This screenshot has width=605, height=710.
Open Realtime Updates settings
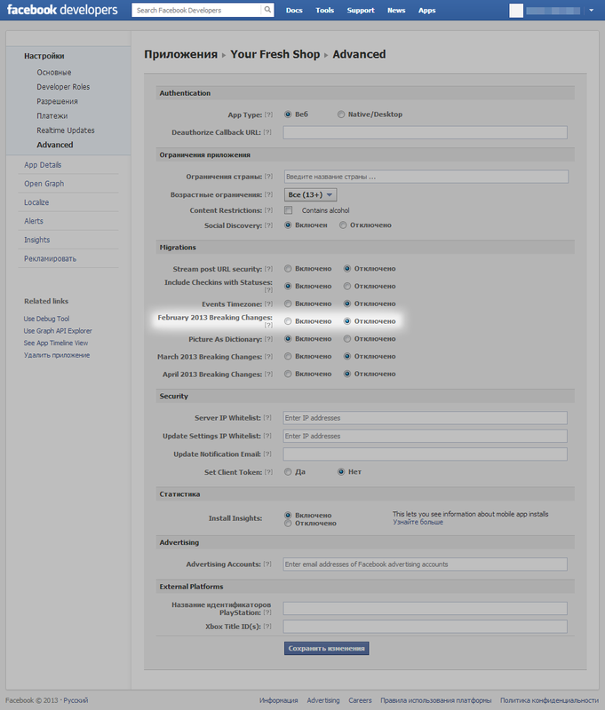(x=66, y=130)
